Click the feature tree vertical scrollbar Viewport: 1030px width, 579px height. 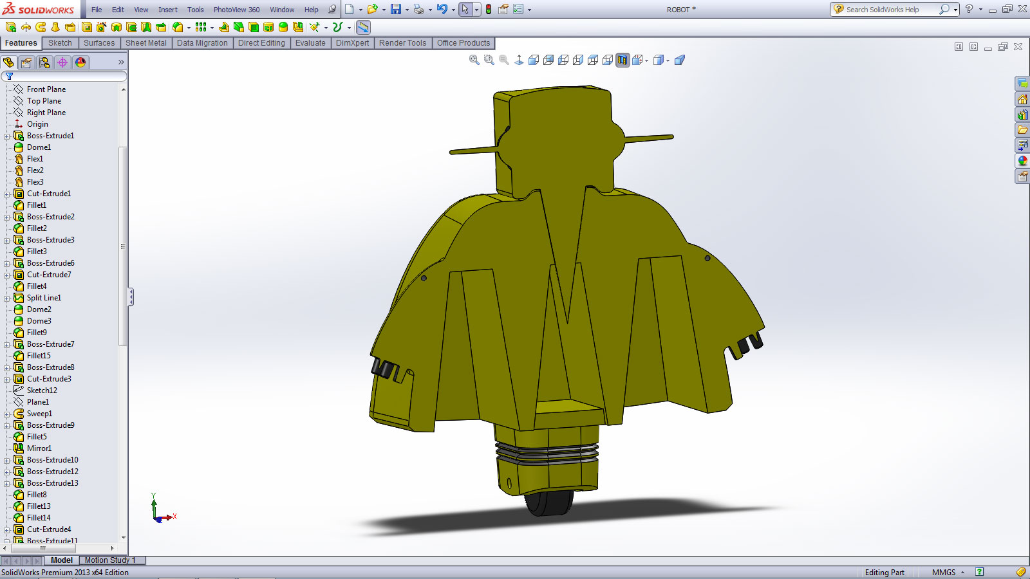[x=123, y=246]
